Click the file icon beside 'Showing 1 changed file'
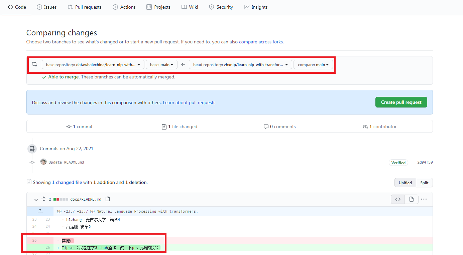The image size is (463, 255). [29, 182]
